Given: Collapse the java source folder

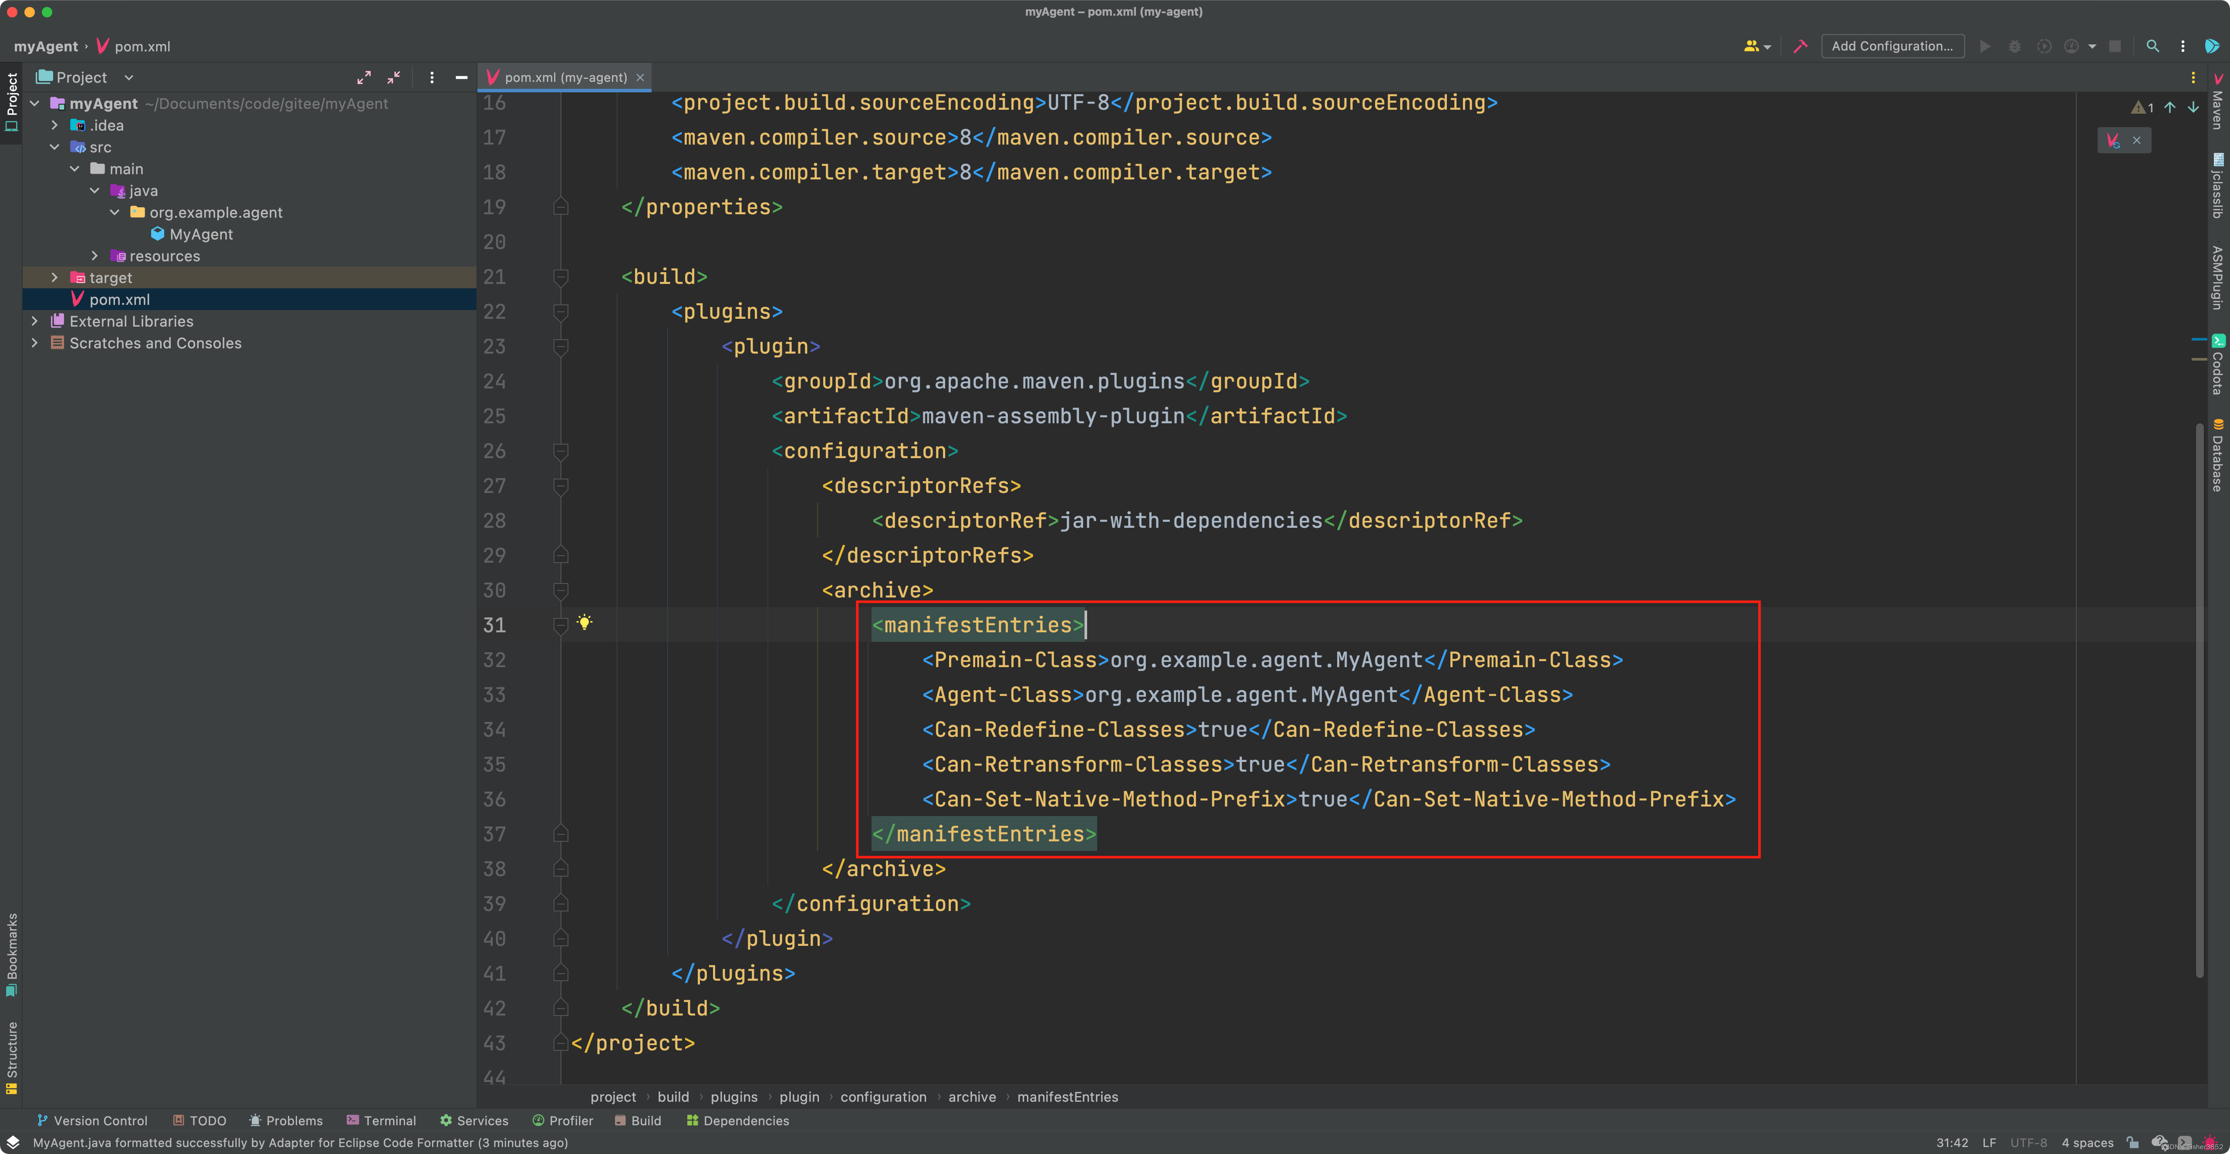Looking at the screenshot, I should [x=95, y=190].
